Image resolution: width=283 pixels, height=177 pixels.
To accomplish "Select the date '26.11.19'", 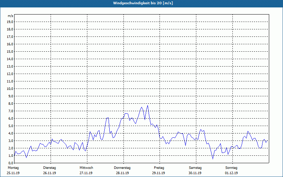I will pos(50,173).
